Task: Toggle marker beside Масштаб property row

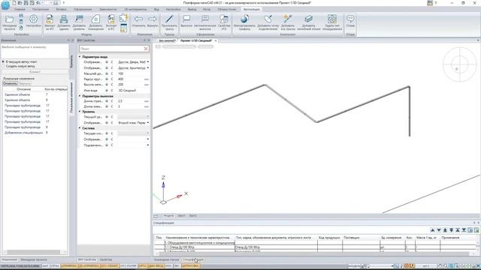Action: [107, 73]
